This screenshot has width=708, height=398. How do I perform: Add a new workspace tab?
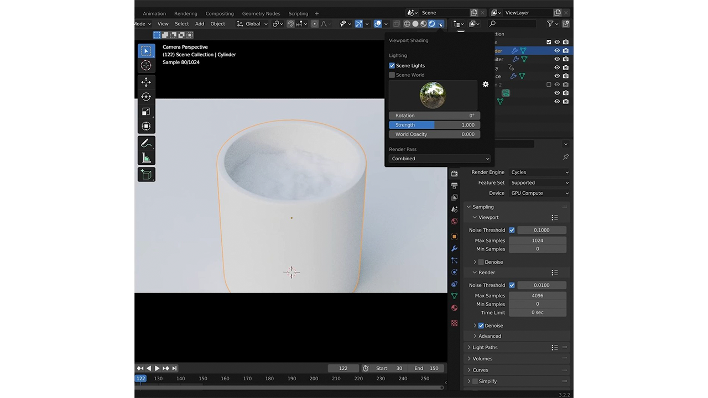(x=317, y=13)
